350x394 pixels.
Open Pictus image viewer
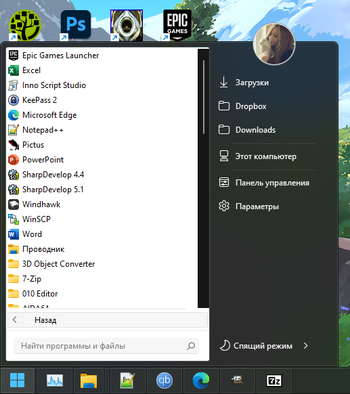(x=102, y=145)
